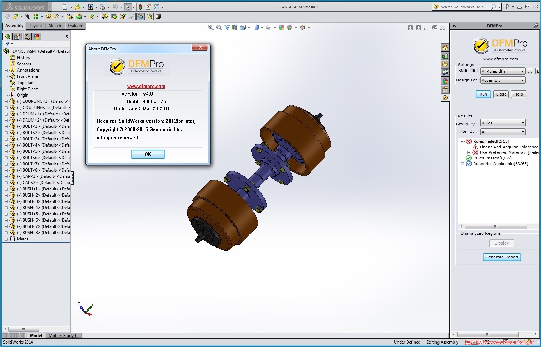Collapse DFMPro task pane double-chevron
This screenshot has width=541, height=347.
coord(454,26)
